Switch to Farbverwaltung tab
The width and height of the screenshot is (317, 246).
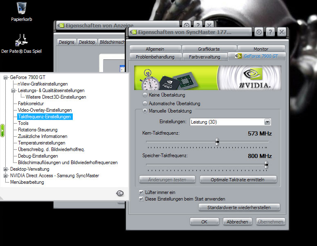pyautogui.click(x=205, y=57)
